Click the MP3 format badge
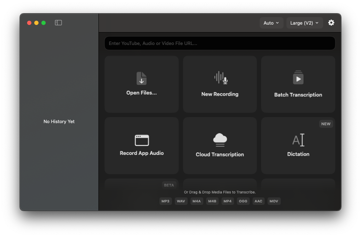 click(166, 201)
